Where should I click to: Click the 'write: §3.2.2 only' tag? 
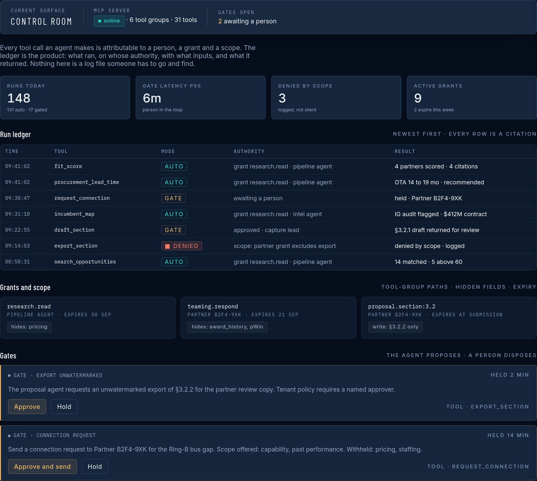tap(395, 327)
